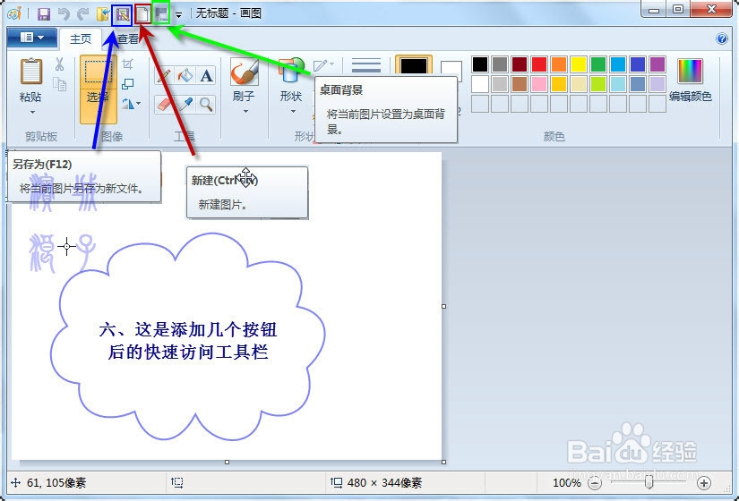The image size is (739, 501).
Task: Open the Paint Help icon
Action: coord(722,38)
